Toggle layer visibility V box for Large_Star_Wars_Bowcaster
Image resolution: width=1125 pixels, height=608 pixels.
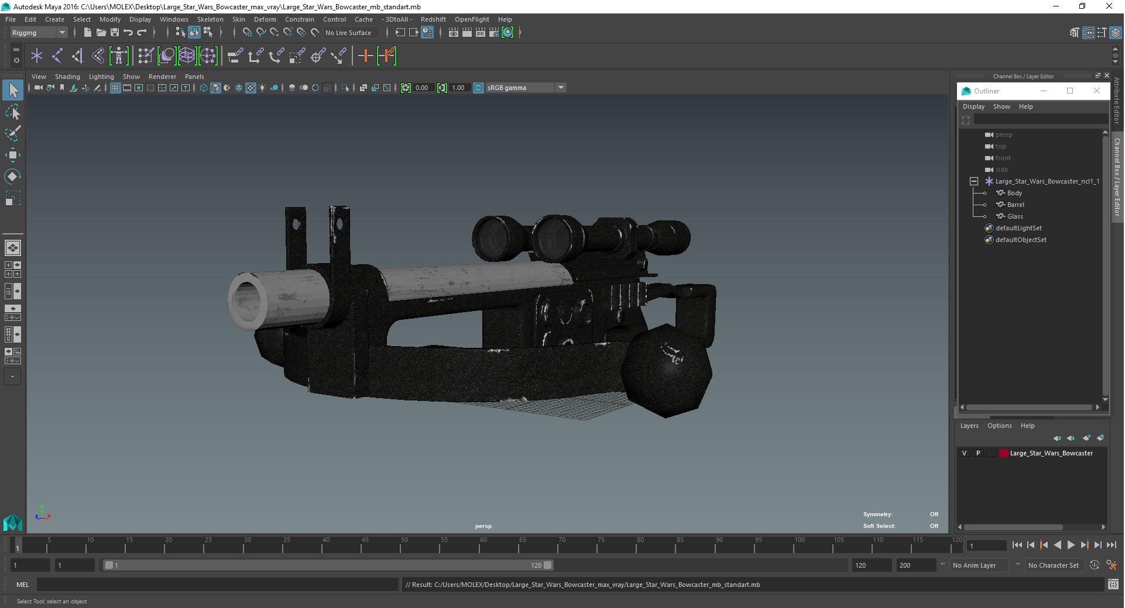[965, 453]
